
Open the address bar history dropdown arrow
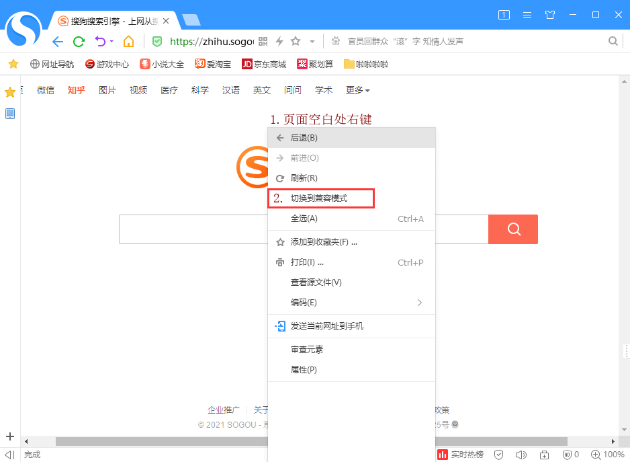(312, 42)
